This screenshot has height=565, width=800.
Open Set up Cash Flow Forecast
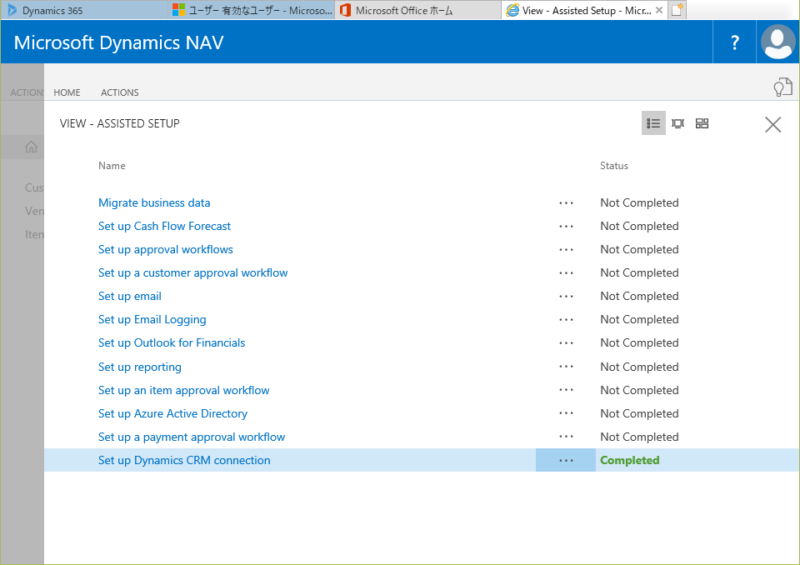(x=164, y=226)
